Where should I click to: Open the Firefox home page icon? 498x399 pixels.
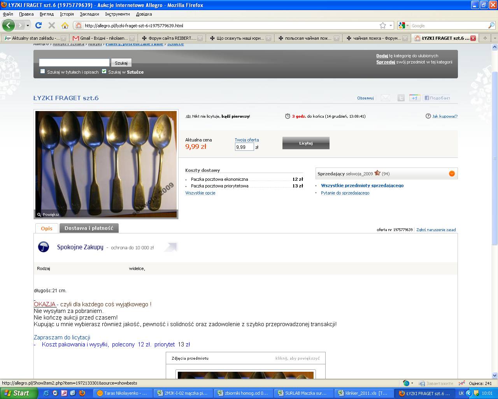[x=65, y=25]
